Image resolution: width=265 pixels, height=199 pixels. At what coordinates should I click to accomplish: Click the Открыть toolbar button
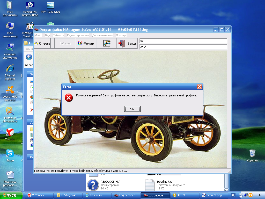[x=42, y=44]
